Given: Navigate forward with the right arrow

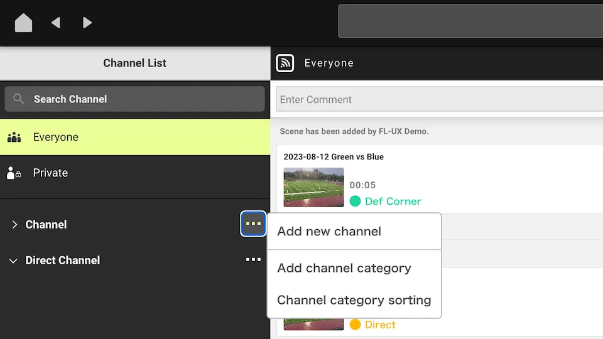Looking at the screenshot, I should click(87, 23).
